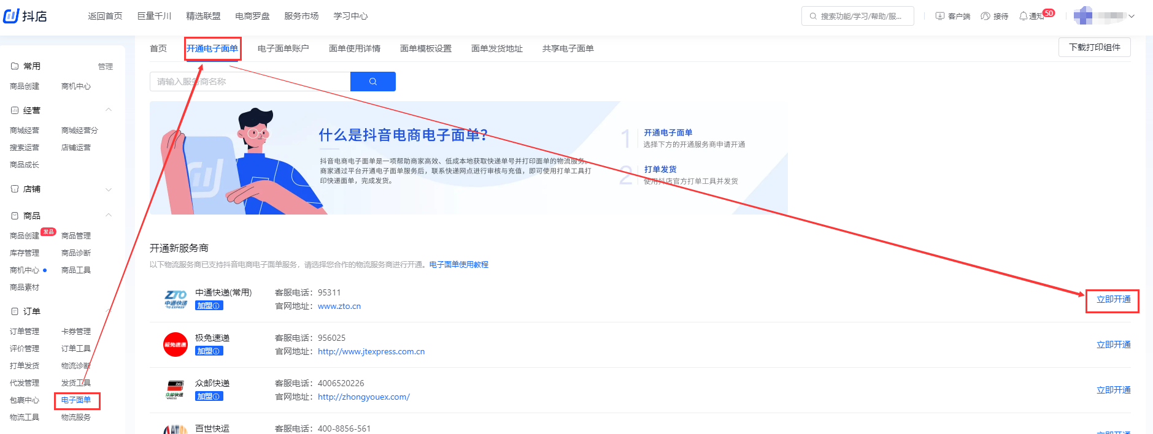Viewport: 1153px width, 434px height.
Task: Open the 客户端 download icon
Action: click(x=939, y=16)
